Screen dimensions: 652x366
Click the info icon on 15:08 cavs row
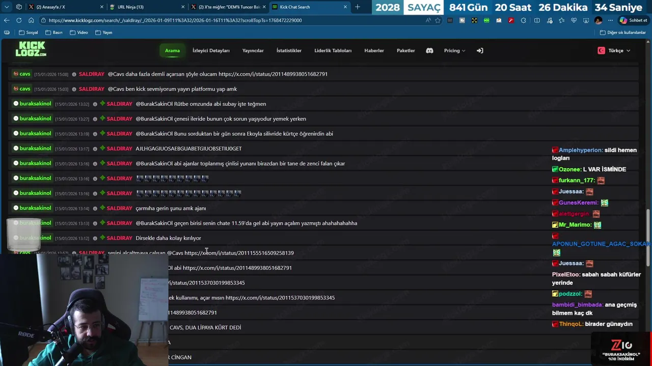pos(74,74)
